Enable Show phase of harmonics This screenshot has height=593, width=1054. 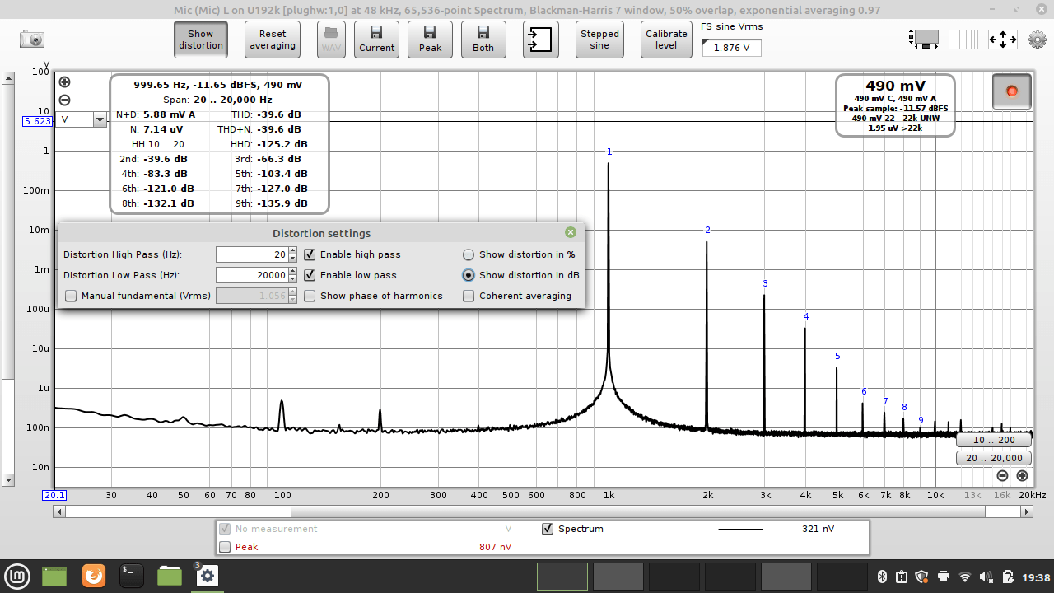click(310, 296)
